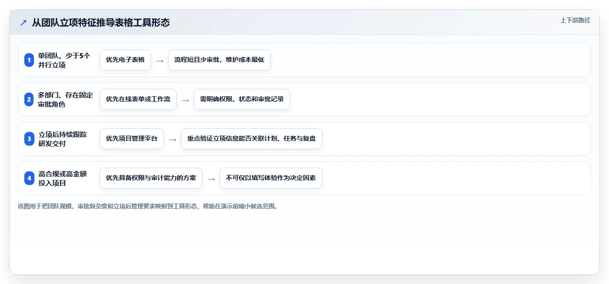Click step badge number 4
The width and height of the screenshot is (609, 284).
(x=29, y=178)
